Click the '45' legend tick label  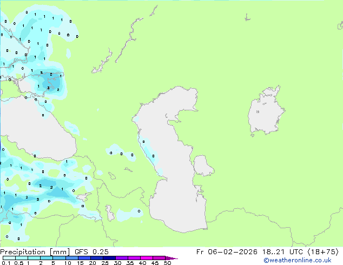(x=155, y=263)
